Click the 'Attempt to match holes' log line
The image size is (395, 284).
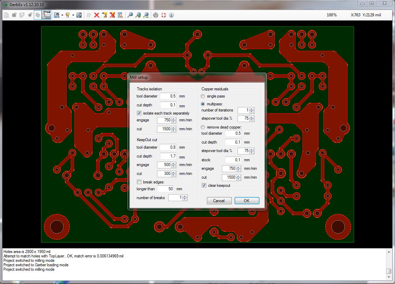pos(64,256)
